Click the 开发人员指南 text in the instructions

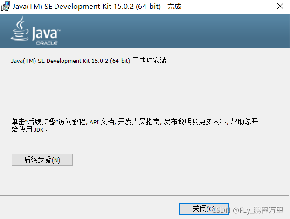click(139, 122)
